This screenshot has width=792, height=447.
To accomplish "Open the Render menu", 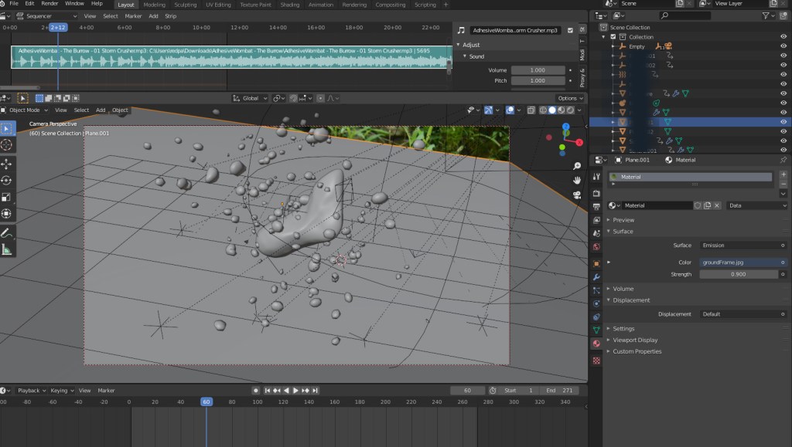I will point(49,4).
